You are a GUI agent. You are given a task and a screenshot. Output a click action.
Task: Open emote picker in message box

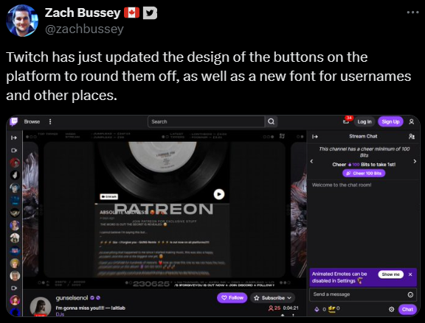pyautogui.click(x=410, y=294)
